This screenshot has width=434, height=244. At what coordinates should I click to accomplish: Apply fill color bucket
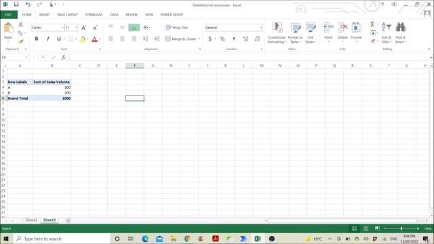[83, 39]
